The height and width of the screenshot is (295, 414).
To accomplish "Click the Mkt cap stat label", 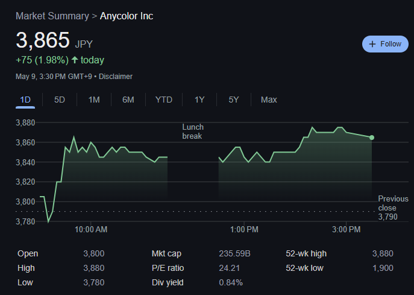I will click(x=166, y=254).
